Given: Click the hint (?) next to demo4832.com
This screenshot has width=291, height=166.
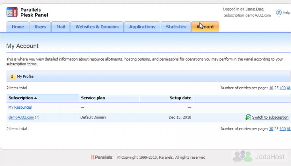Looking at the screenshot, I should point(37,117).
